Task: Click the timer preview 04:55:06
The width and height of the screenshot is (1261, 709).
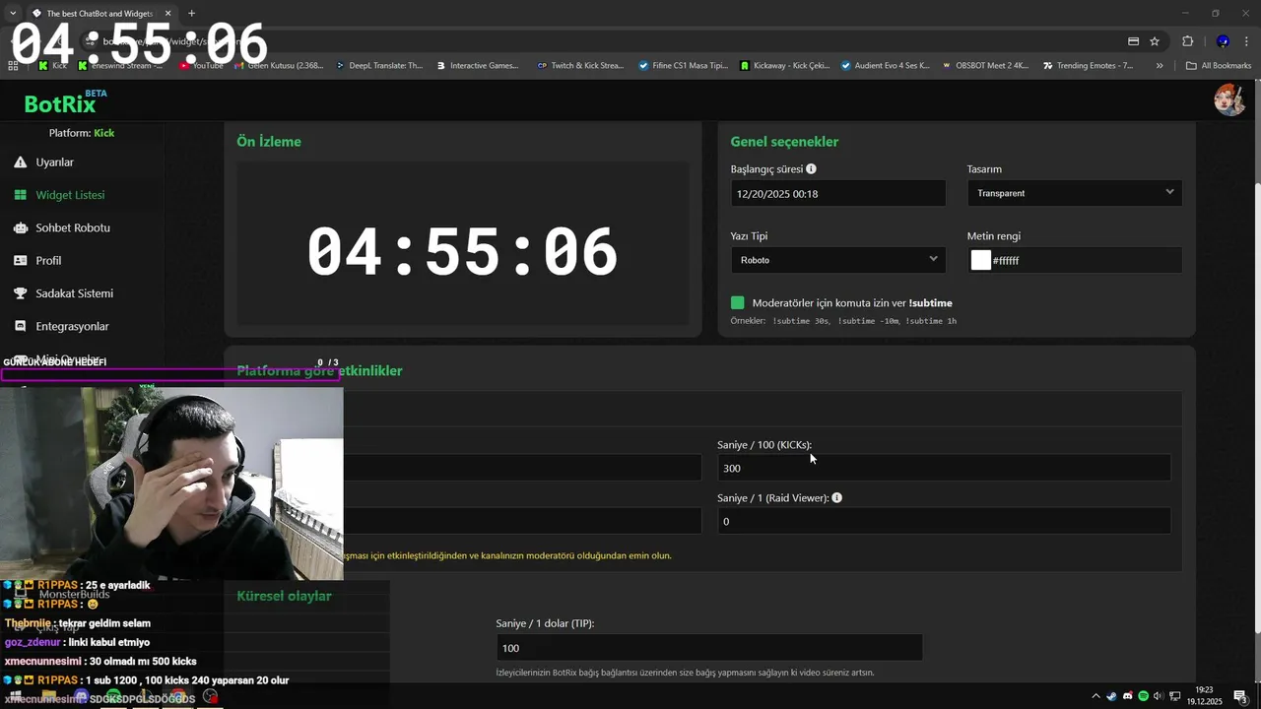Action: pyautogui.click(x=462, y=252)
